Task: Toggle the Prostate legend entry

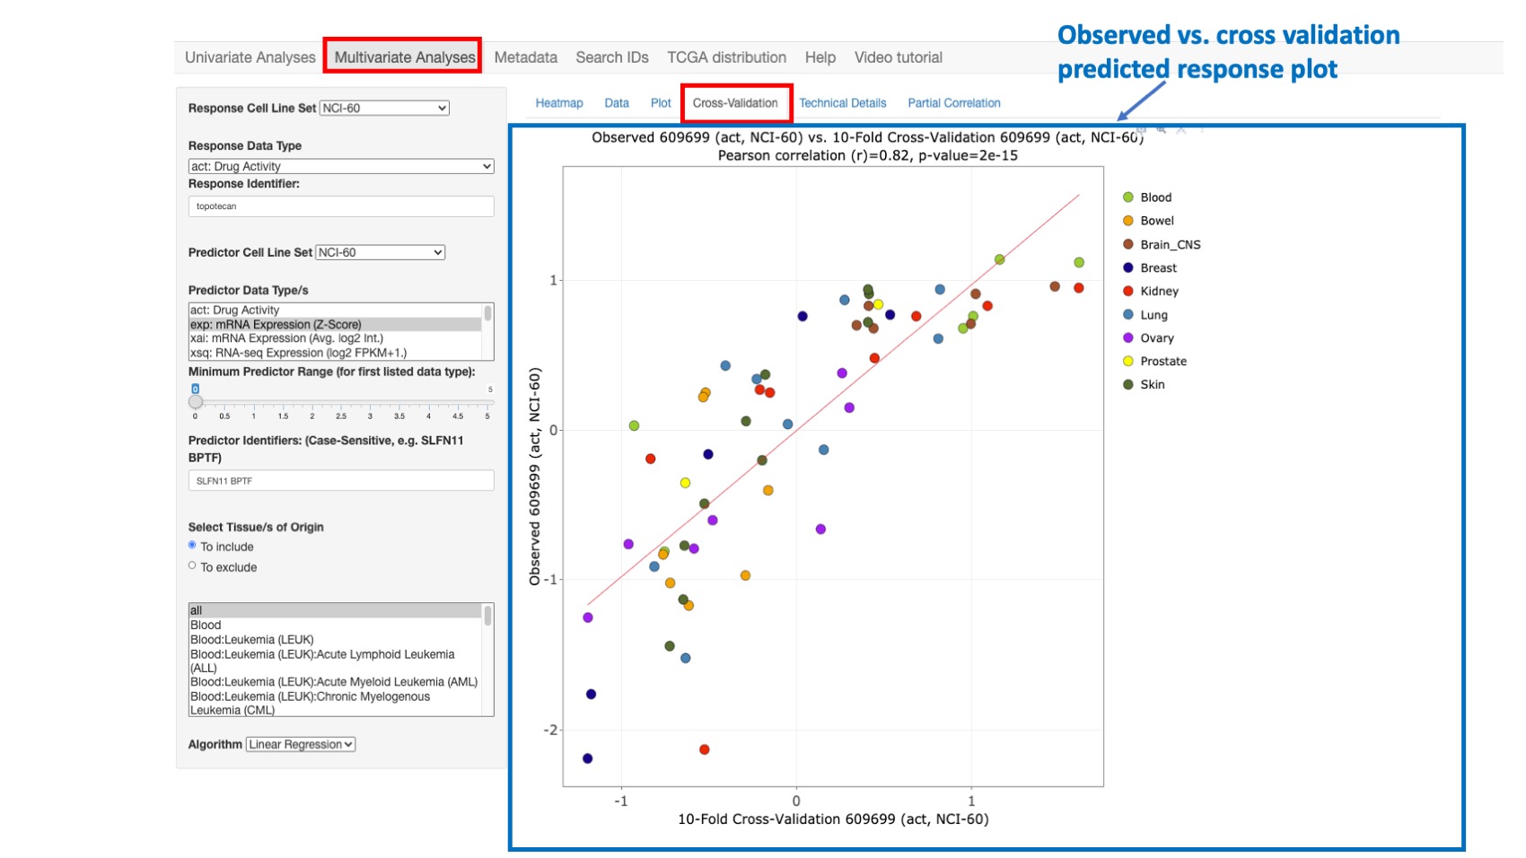Action: coord(1164,361)
